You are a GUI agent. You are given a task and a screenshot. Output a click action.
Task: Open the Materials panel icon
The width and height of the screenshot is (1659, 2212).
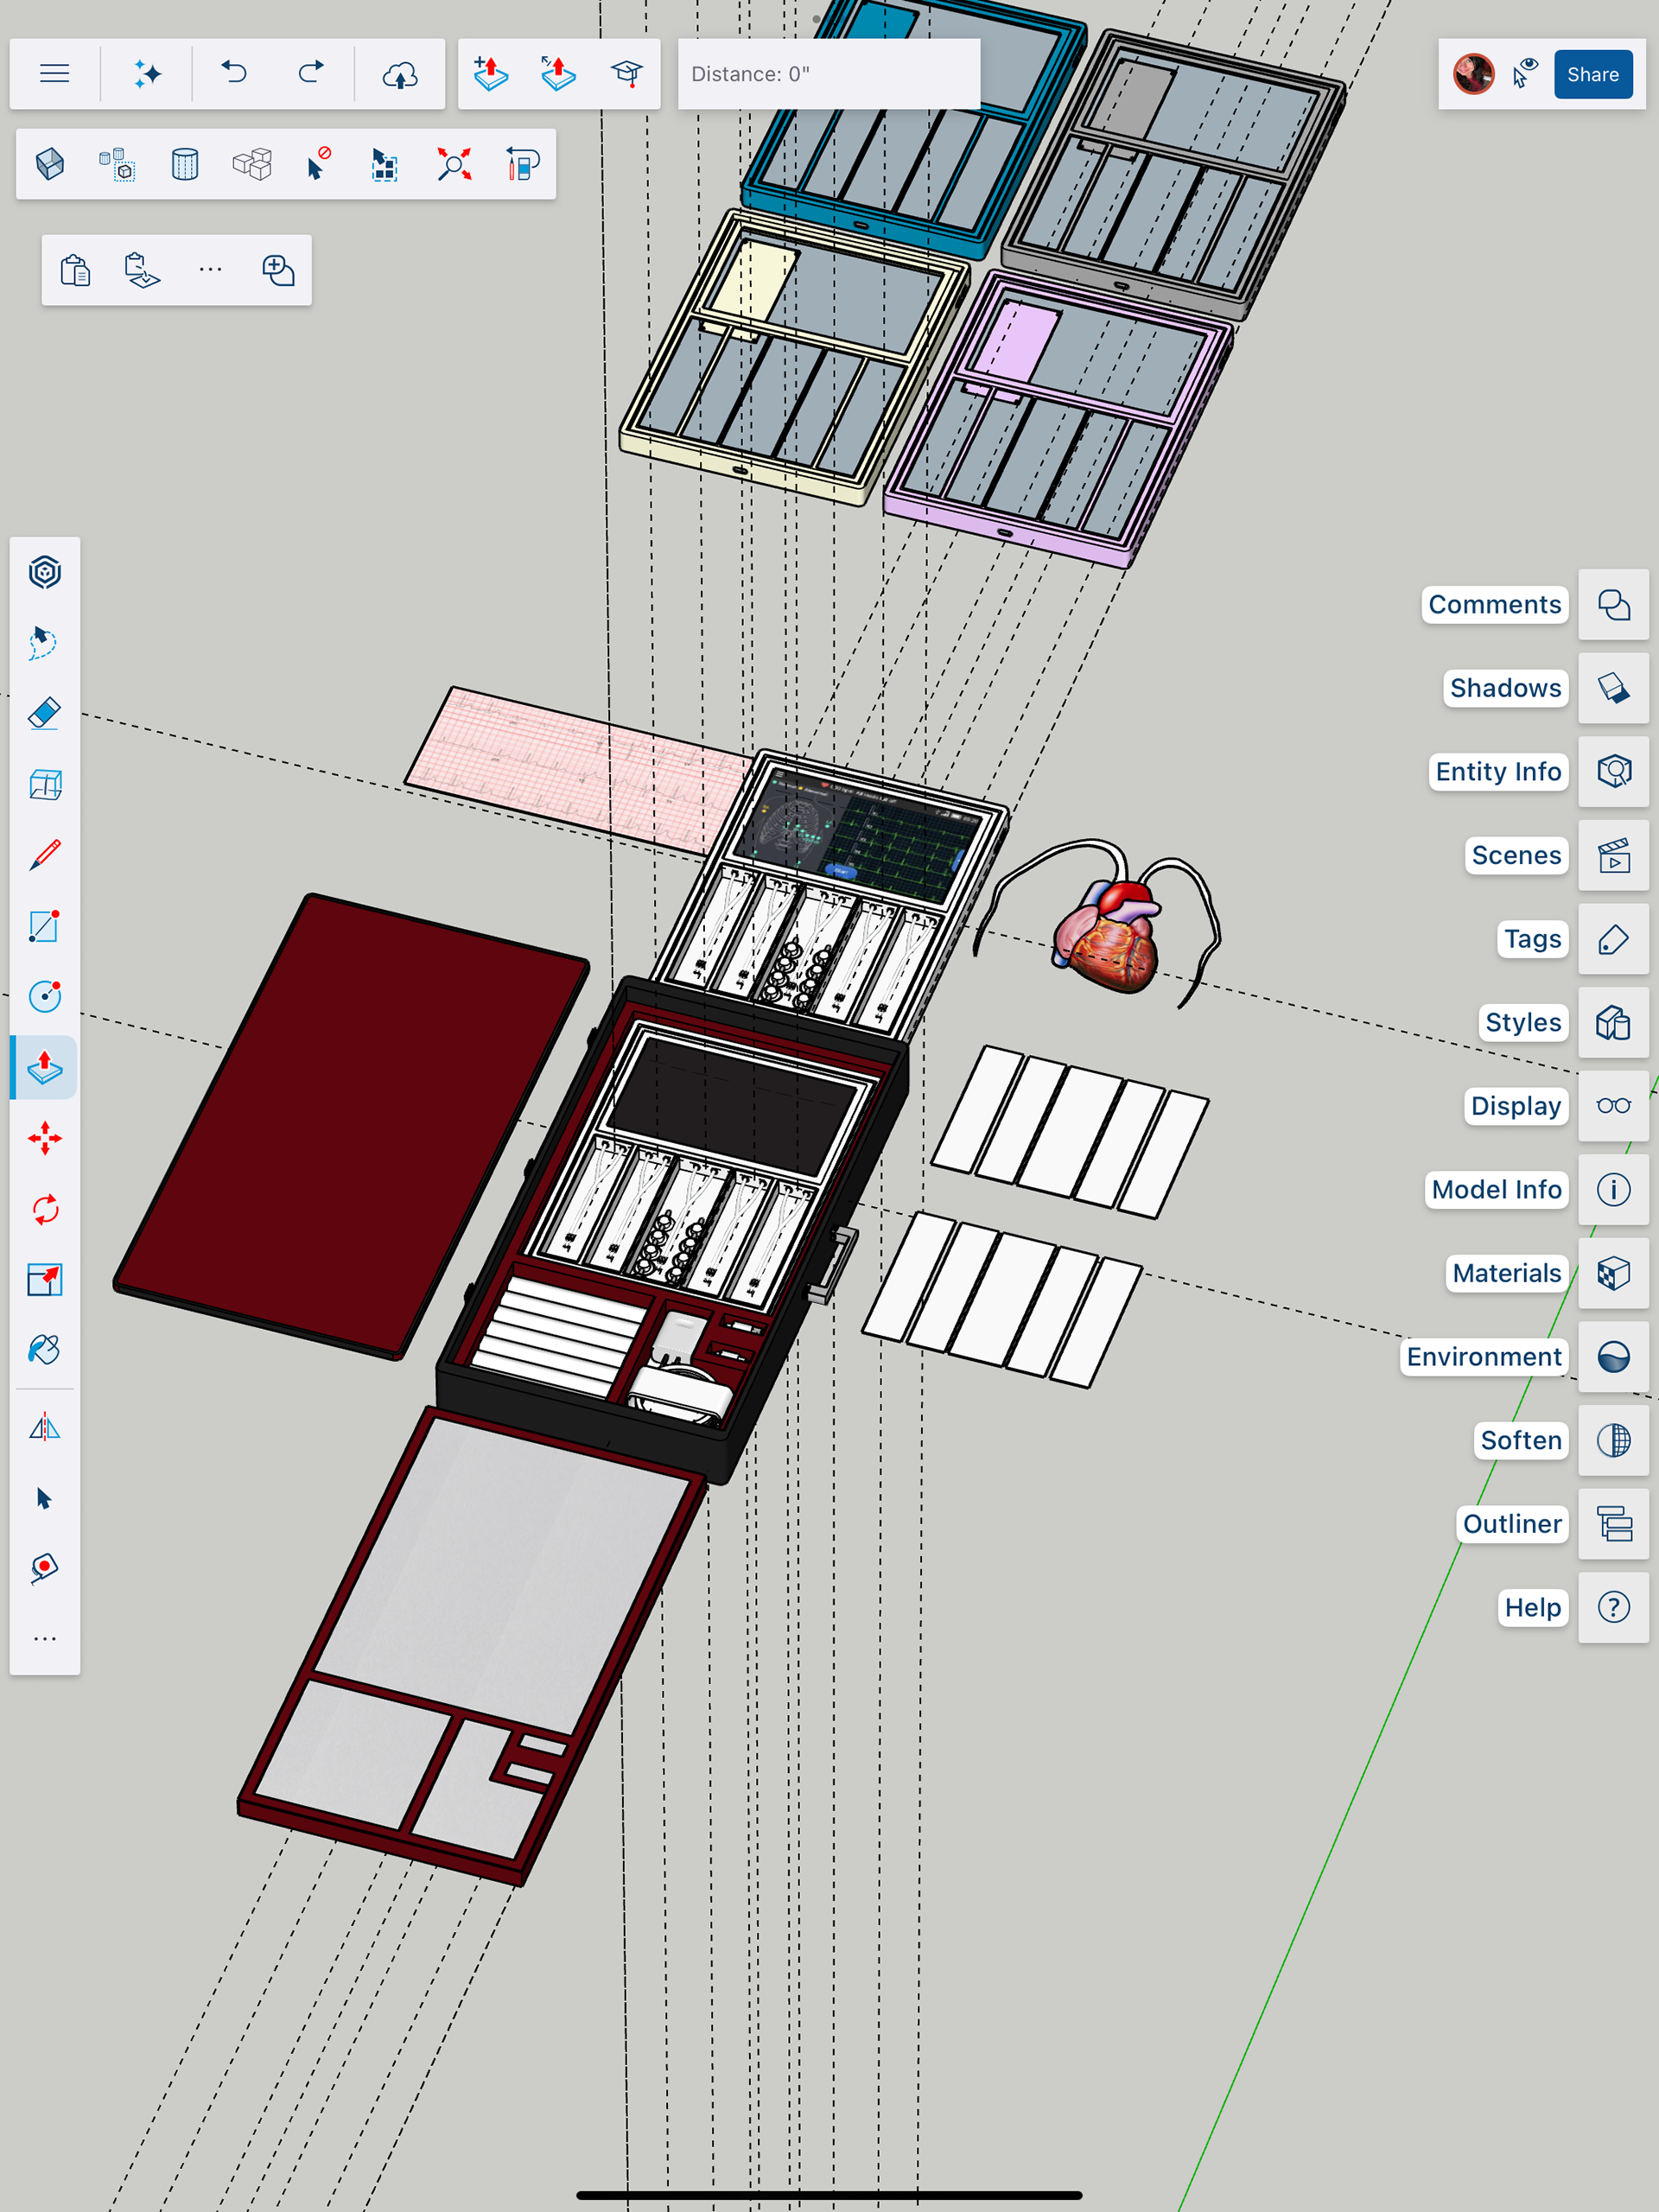(x=1613, y=1273)
